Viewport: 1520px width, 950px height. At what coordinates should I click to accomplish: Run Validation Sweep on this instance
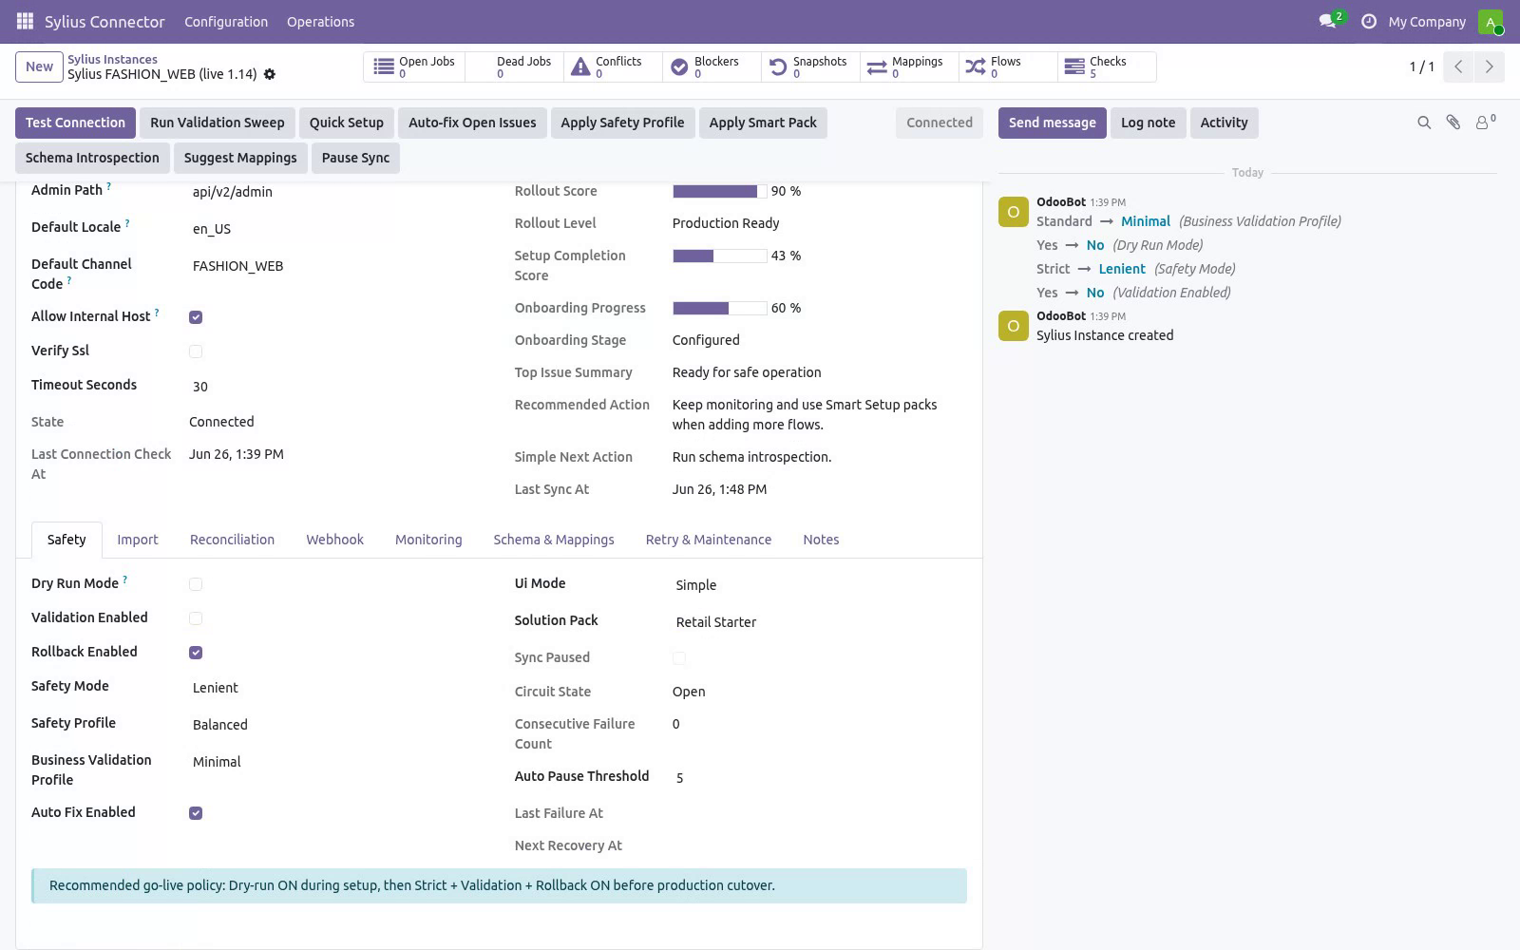tap(218, 123)
